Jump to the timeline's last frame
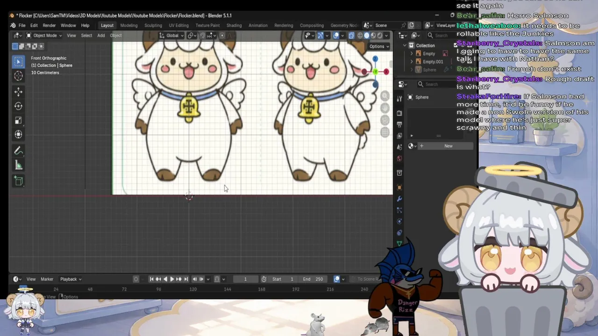 pyautogui.click(x=186, y=279)
